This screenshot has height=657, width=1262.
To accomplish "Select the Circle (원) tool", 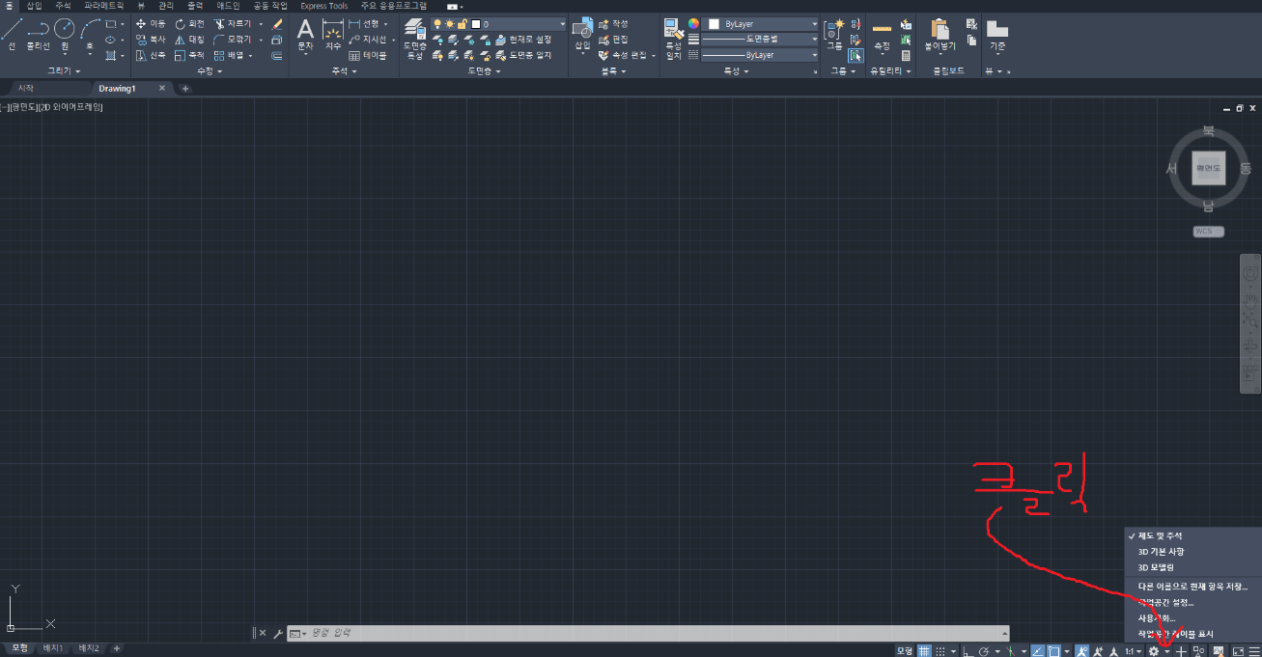I will click(x=65, y=37).
